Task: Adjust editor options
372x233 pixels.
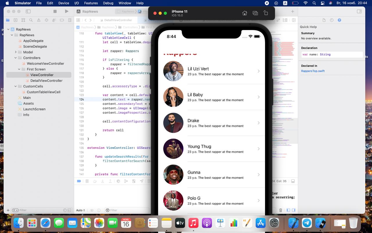Action: 285,20
